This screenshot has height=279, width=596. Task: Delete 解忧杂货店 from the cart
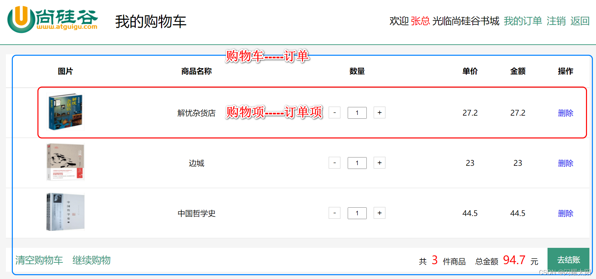(566, 113)
